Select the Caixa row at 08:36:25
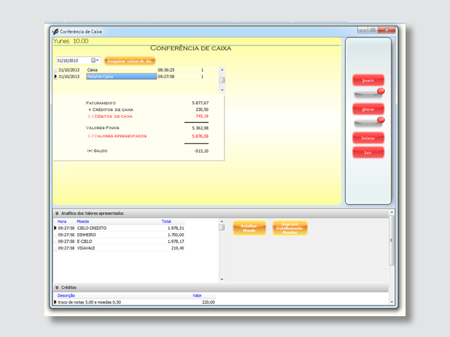The width and height of the screenshot is (450, 337). tap(136, 70)
